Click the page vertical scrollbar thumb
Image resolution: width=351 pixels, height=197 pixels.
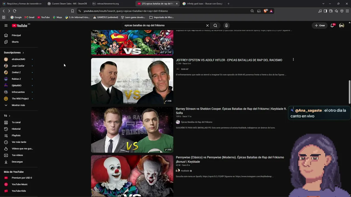click(349, 92)
